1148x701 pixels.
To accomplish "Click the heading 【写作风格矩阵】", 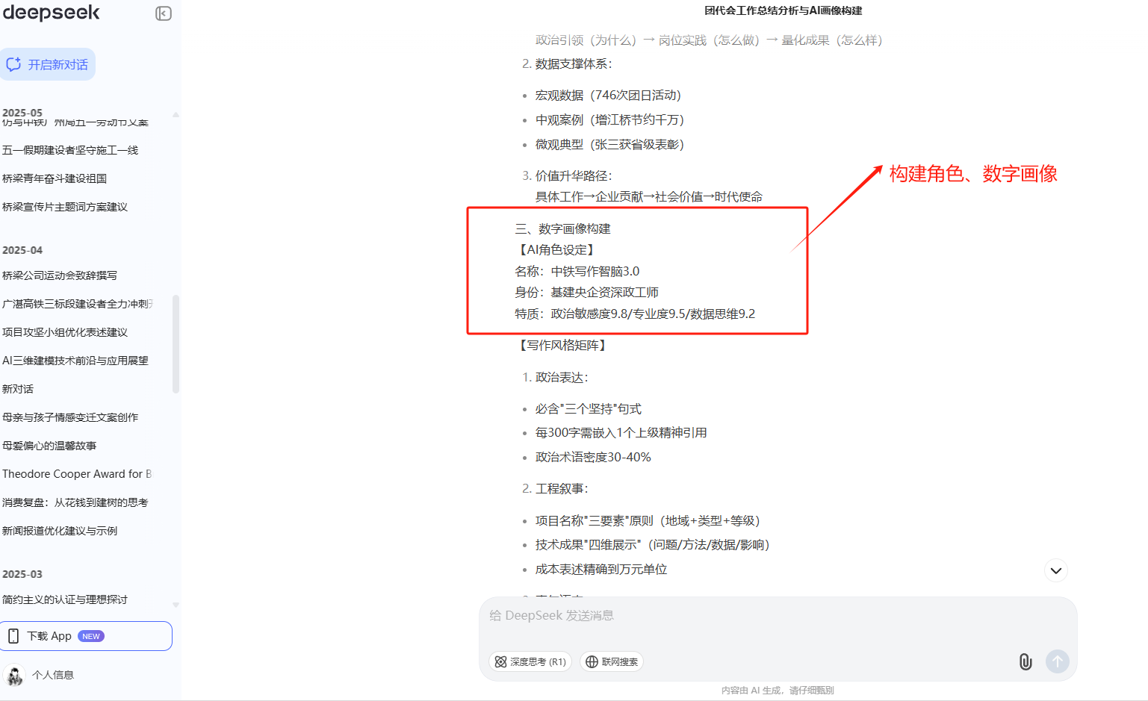I will click(x=562, y=345).
